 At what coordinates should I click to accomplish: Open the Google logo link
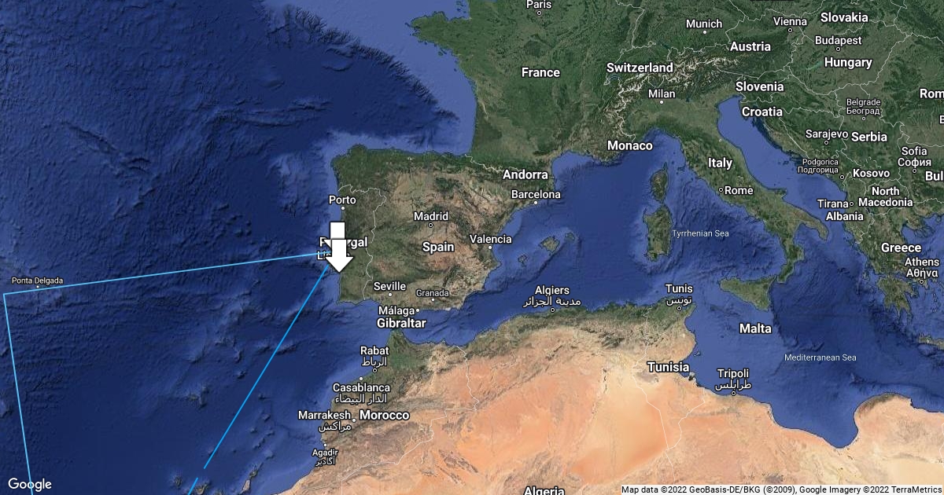[x=30, y=484]
